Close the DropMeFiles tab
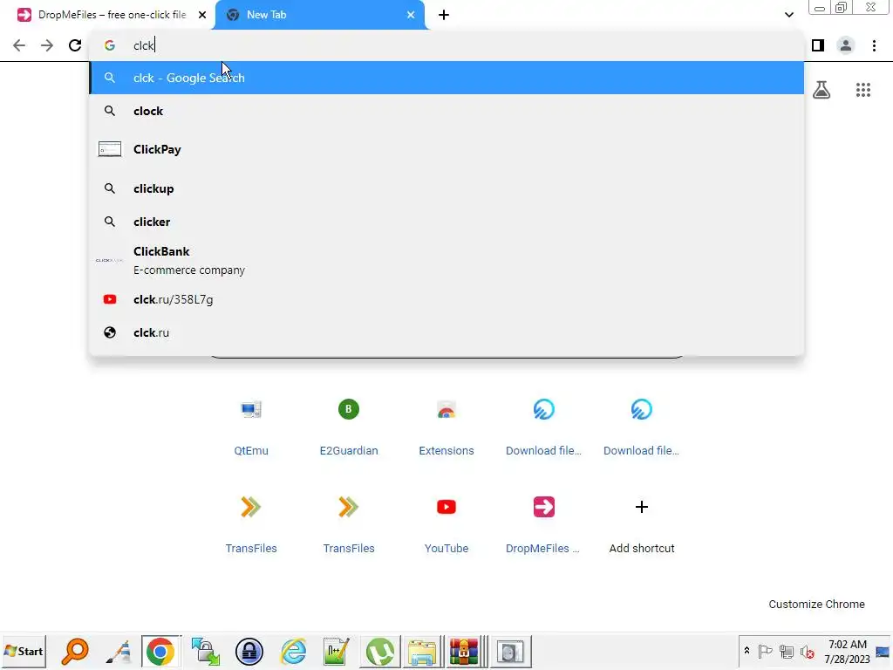 click(202, 15)
